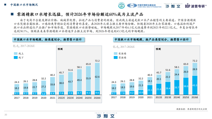This screenshot has height=119, width=212.
Task: Select the 有酒精 legend swatch
Action: 116,53
